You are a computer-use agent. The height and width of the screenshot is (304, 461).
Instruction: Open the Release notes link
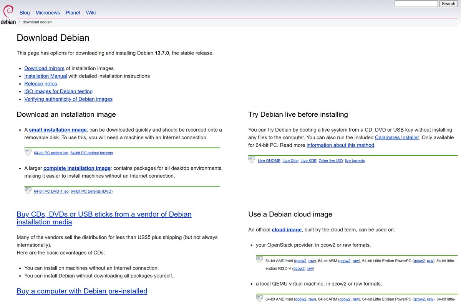tap(41, 84)
